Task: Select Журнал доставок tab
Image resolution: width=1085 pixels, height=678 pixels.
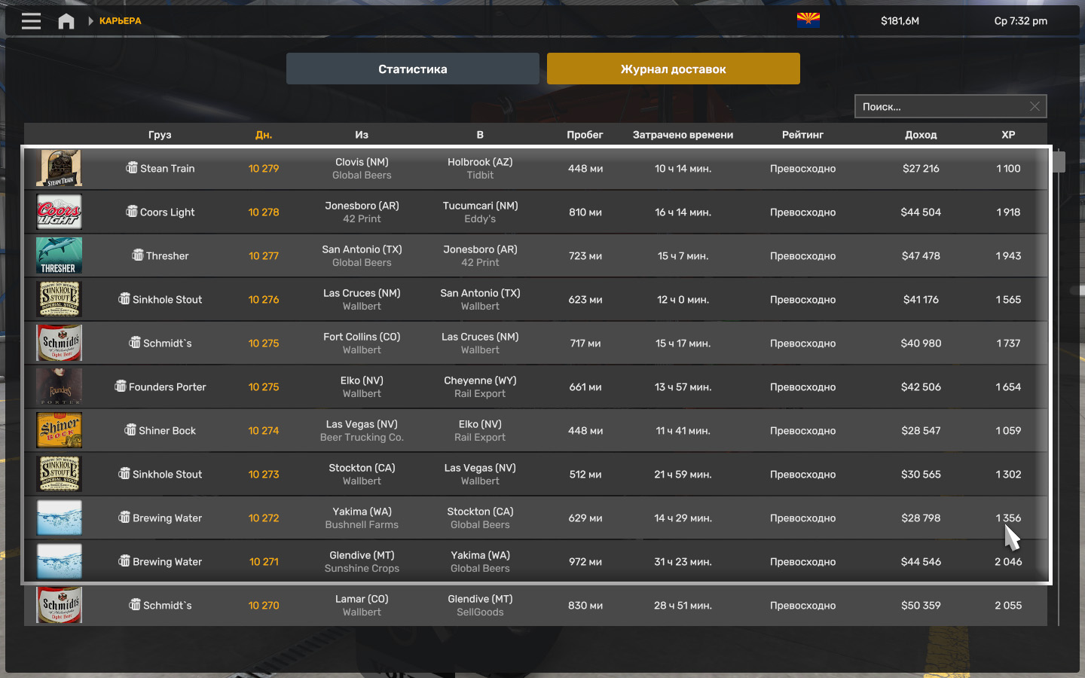Action: pos(674,69)
